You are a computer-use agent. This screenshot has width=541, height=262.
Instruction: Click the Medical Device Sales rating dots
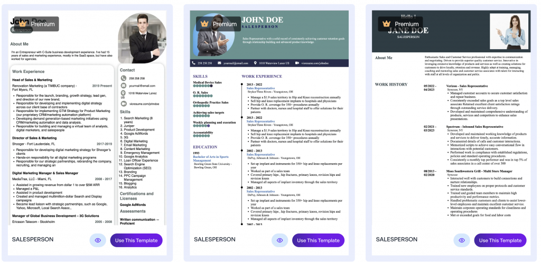pos(203,86)
